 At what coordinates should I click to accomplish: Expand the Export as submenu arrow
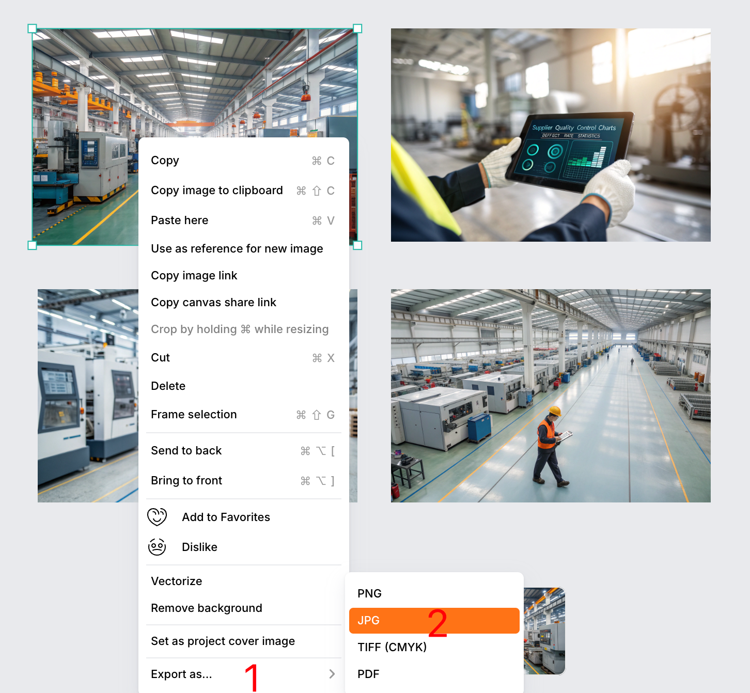coord(332,674)
